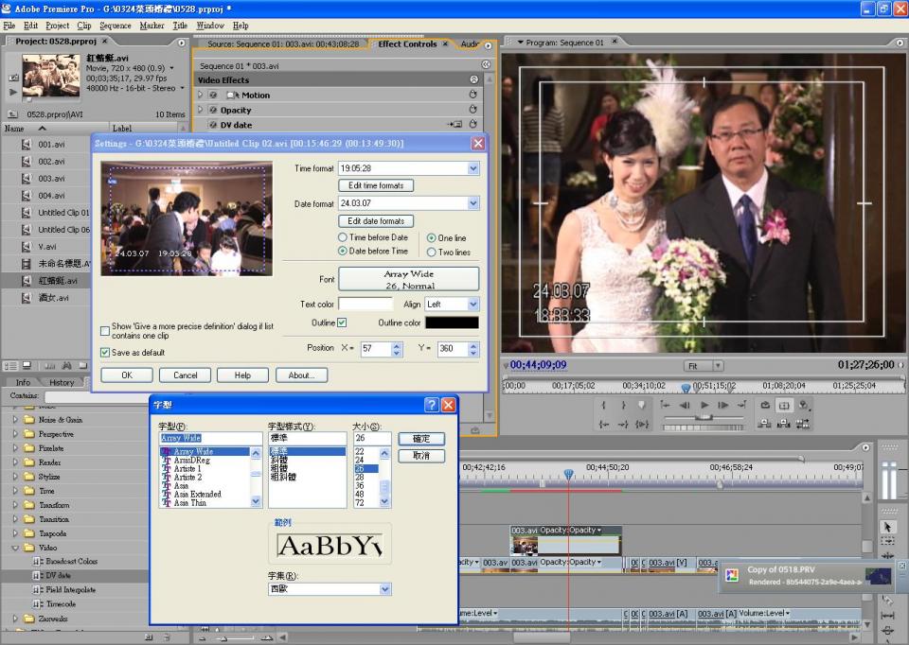Click the Set In Point bracket icon
Viewport: 909px width, 645px height.
(601, 405)
